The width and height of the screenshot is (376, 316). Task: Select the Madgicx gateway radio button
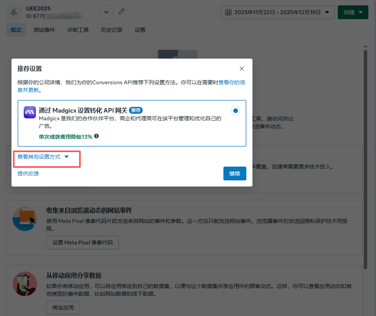click(236, 111)
